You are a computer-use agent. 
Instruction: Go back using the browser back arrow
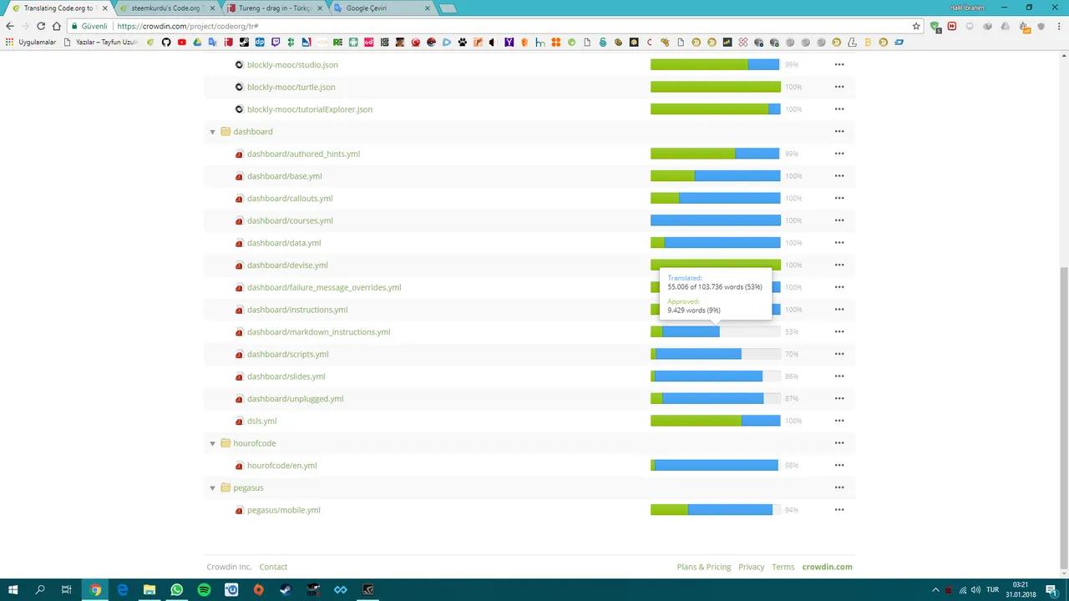[x=10, y=26]
